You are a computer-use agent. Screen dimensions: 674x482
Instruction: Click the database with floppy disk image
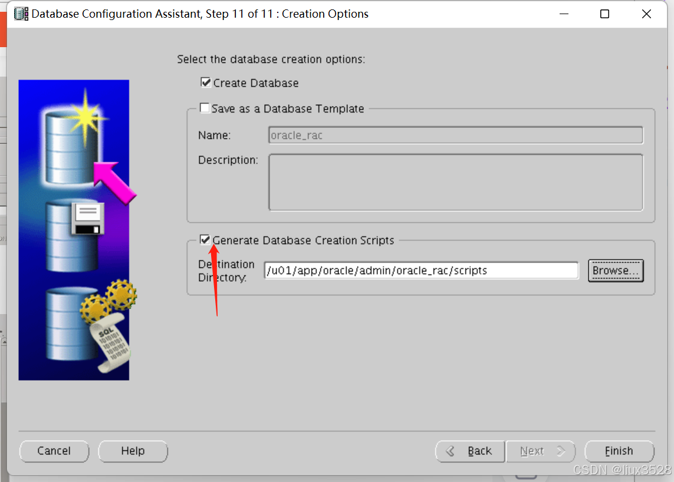coord(75,236)
